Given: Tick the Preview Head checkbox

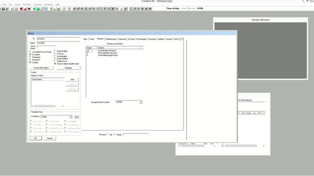Looking at the screenshot, I should pos(115,134).
